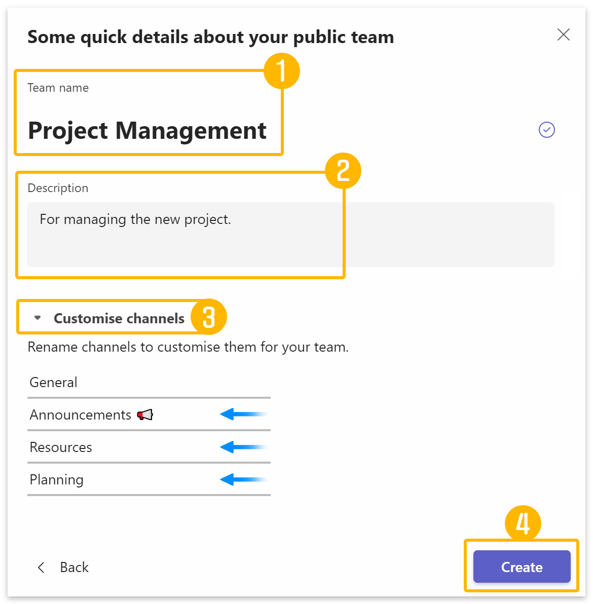This screenshot has width=593, height=604.
Task: Select the Planning channel name for renaming
Action: pyautogui.click(x=56, y=479)
